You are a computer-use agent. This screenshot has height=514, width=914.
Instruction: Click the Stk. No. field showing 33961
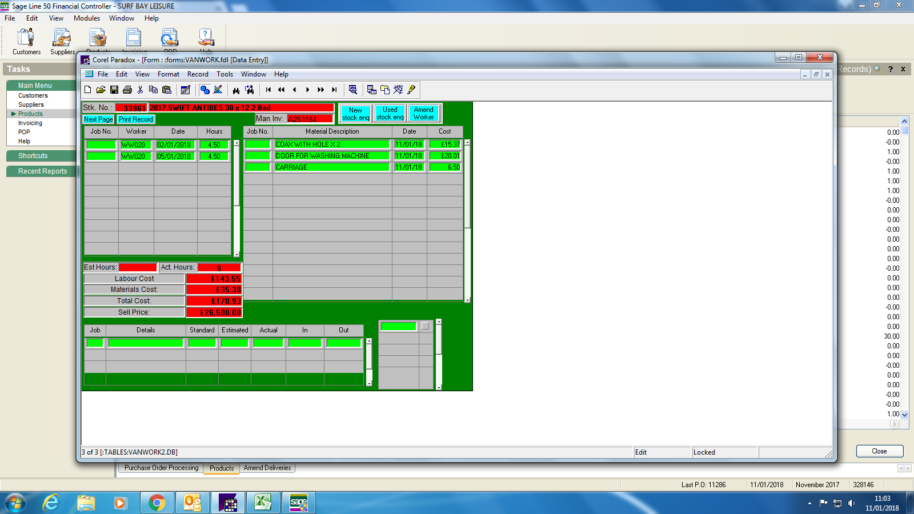(131, 108)
